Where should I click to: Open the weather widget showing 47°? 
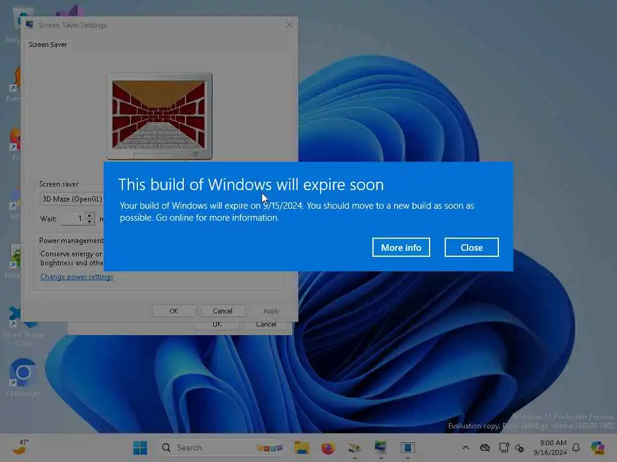pyautogui.click(x=20, y=447)
